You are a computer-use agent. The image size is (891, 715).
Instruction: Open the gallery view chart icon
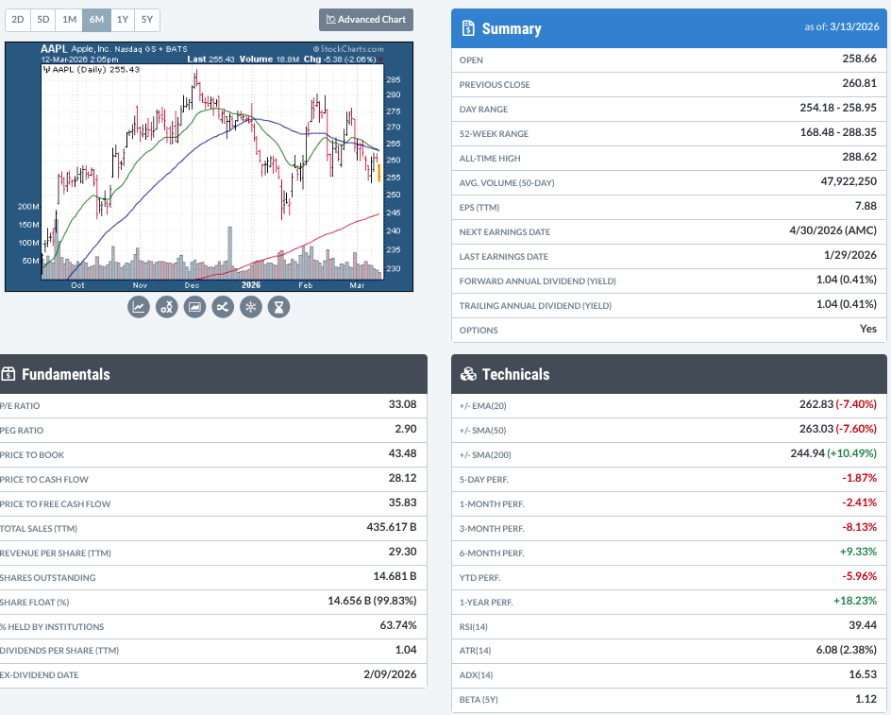tap(194, 307)
